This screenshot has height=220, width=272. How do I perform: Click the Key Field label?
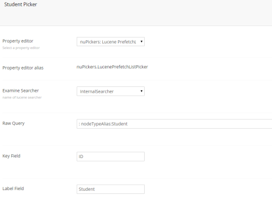coord(11,156)
